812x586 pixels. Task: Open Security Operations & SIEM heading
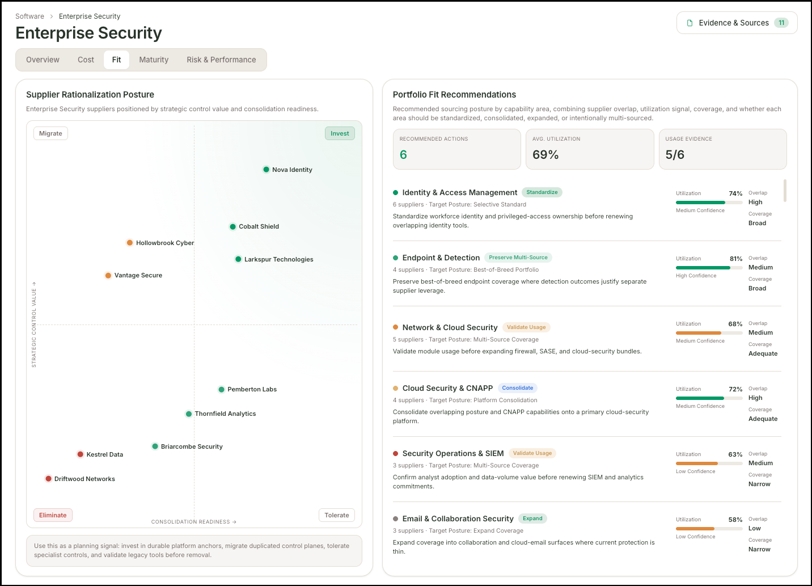pos(453,454)
